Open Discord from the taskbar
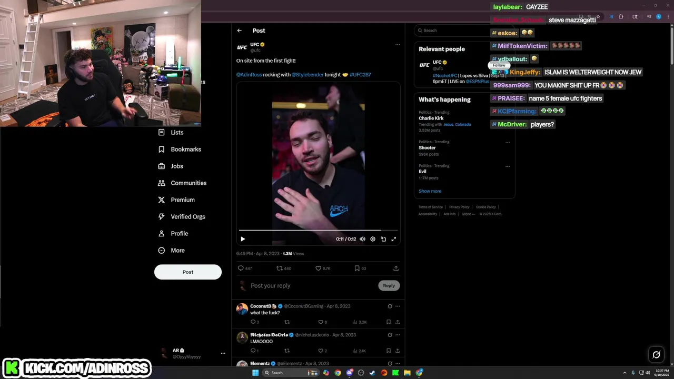 coord(349,373)
